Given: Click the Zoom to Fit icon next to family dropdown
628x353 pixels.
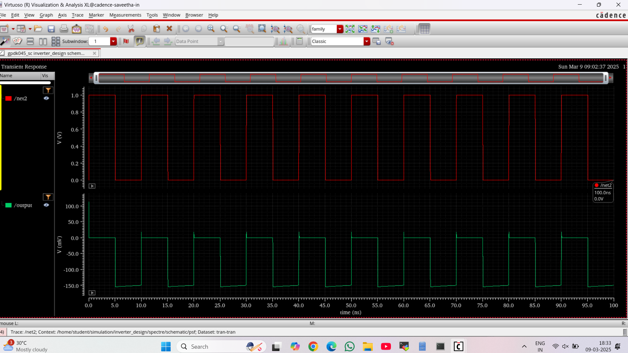Looking at the screenshot, I should point(350,29).
